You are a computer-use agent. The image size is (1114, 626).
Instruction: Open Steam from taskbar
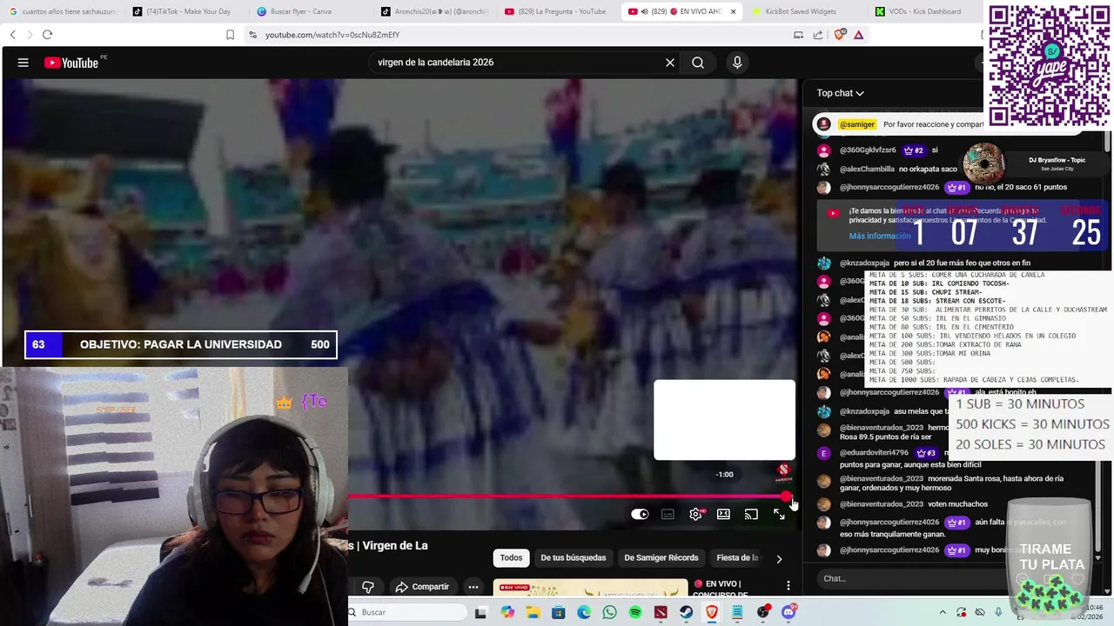[686, 612]
